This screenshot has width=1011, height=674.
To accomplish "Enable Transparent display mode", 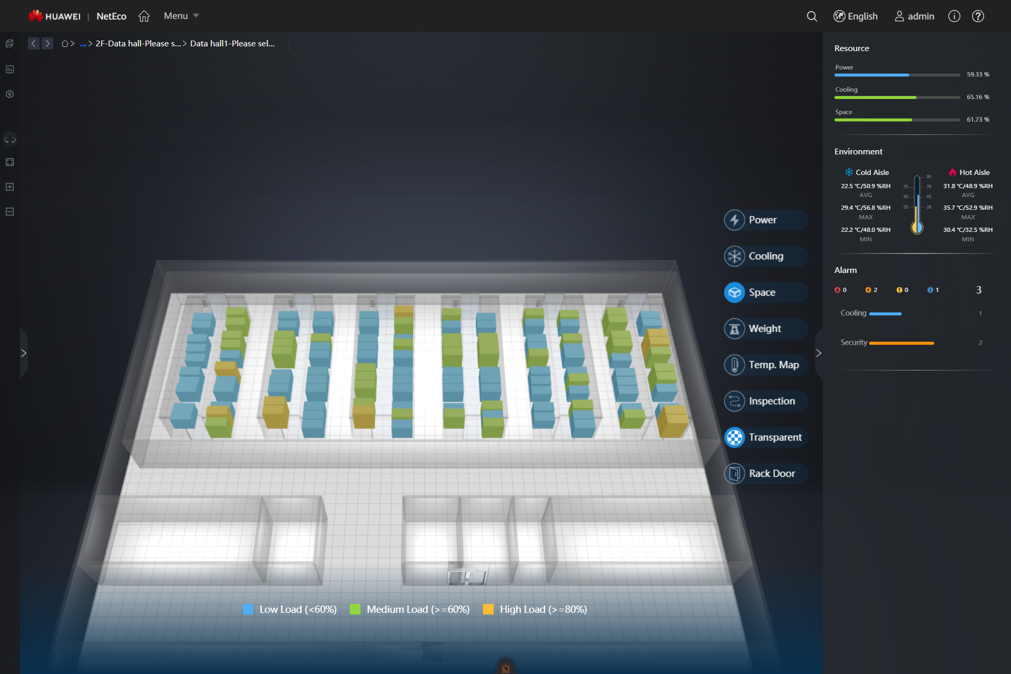I will (764, 437).
